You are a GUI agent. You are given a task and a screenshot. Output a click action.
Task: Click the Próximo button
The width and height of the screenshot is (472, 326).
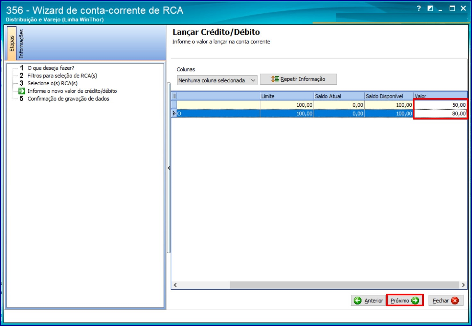(x=405, y=300)
